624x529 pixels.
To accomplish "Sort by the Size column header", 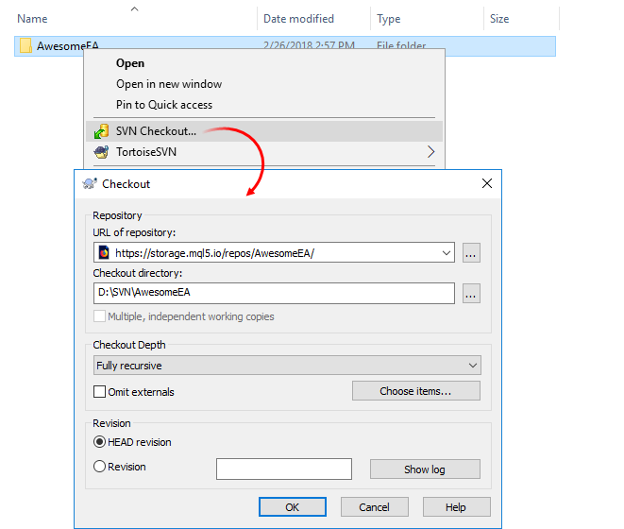I will point(499,19).
